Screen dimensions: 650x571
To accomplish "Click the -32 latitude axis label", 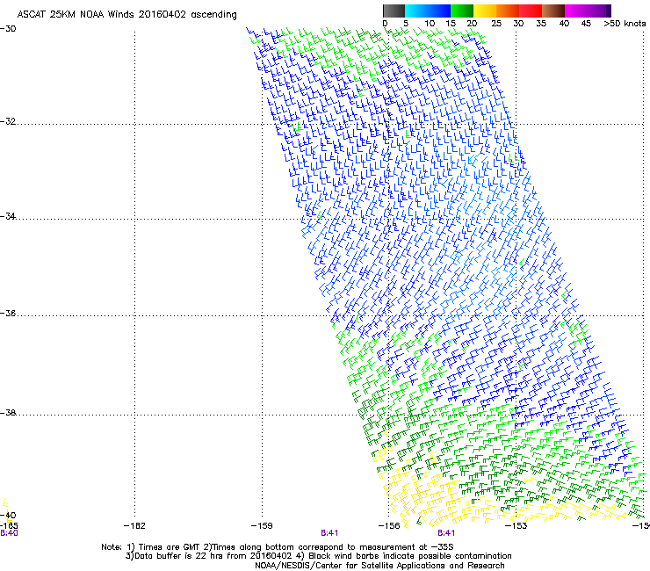I will coord(8,121).
